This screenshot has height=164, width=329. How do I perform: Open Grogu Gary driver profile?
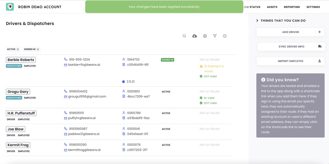click(18, 92)
